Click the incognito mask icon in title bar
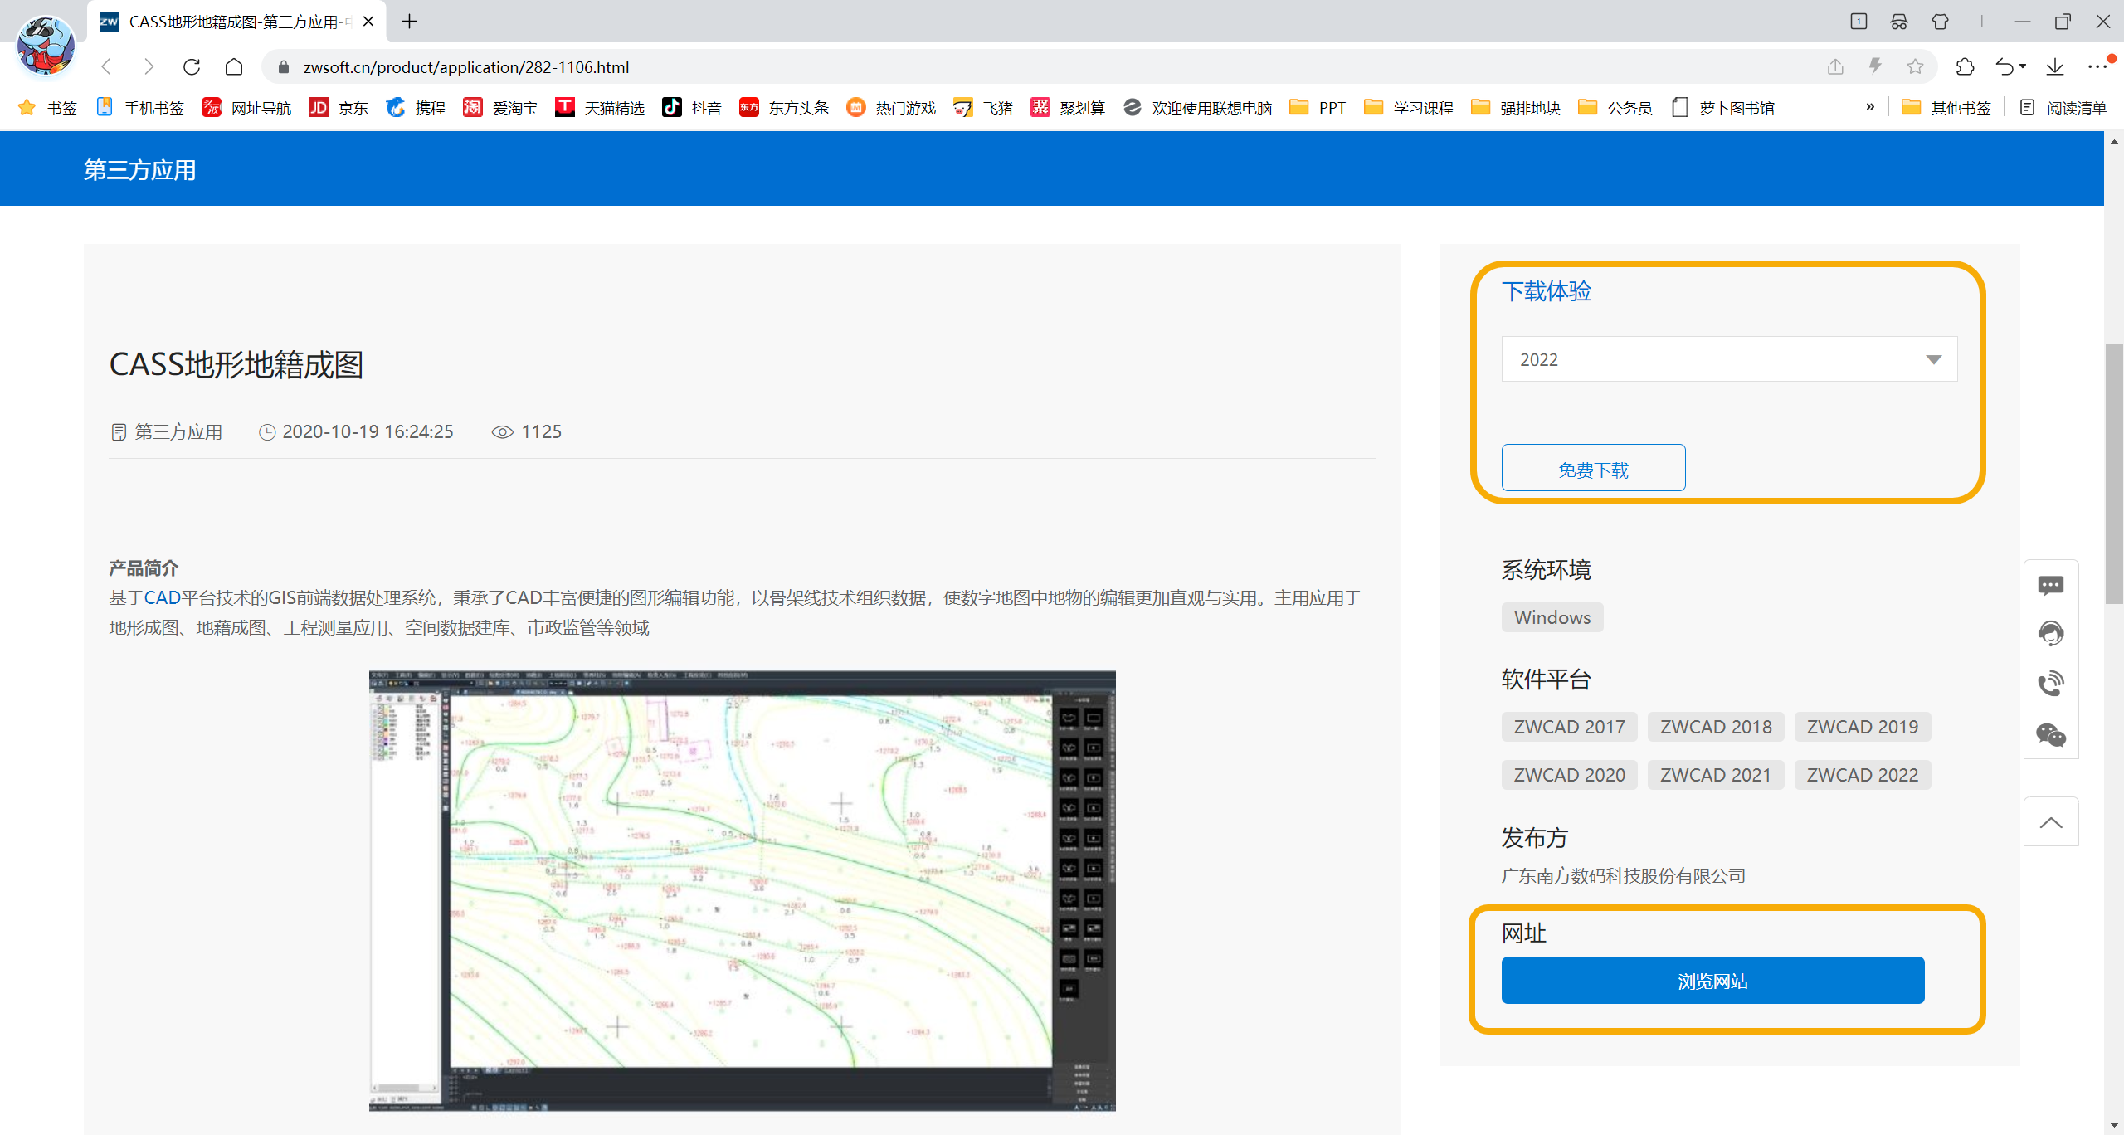 pyautogui.click(x=1899, y=22)
